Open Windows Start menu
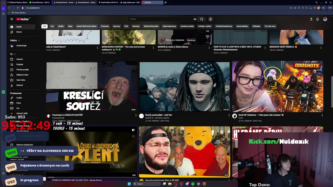The width and height of the screenshot is (333, 187). tap(129, 184)
